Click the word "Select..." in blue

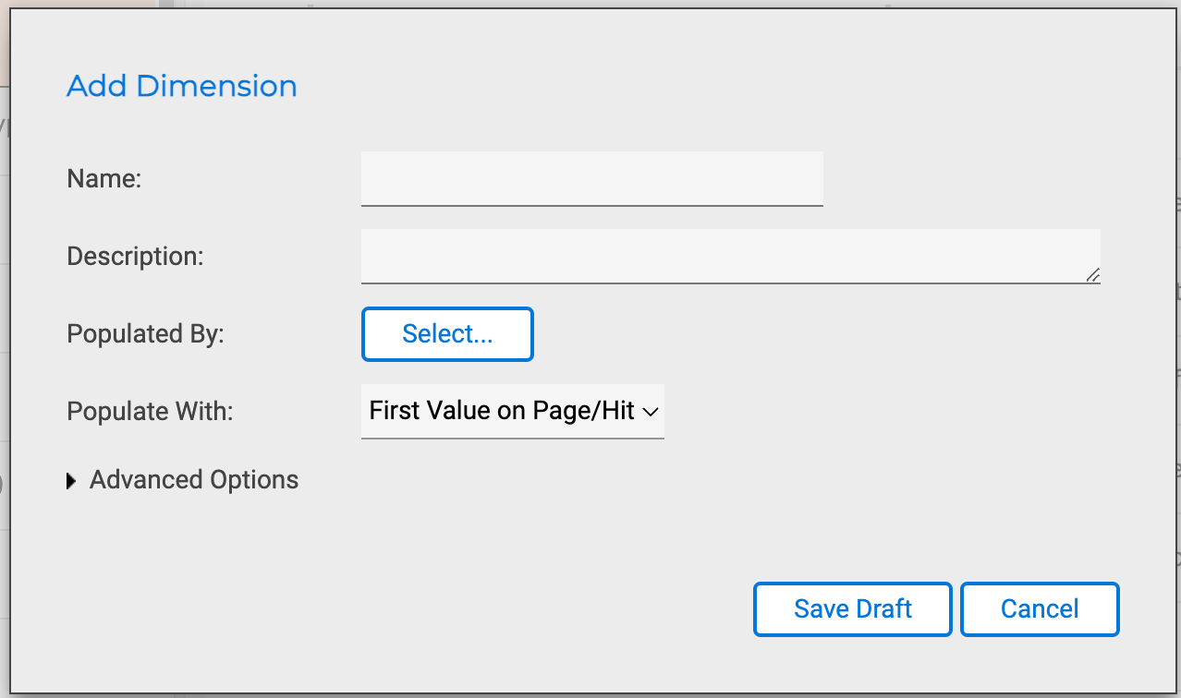(447, 334)
